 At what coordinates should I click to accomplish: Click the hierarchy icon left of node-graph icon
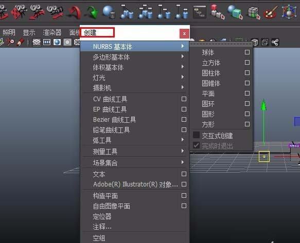coord(182,12)
